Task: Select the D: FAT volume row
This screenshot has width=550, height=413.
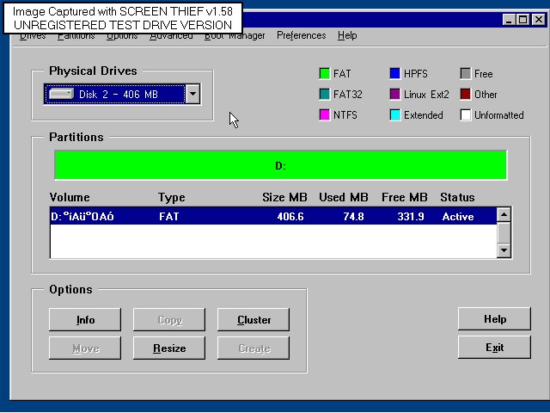Action: tap(273, 216)
